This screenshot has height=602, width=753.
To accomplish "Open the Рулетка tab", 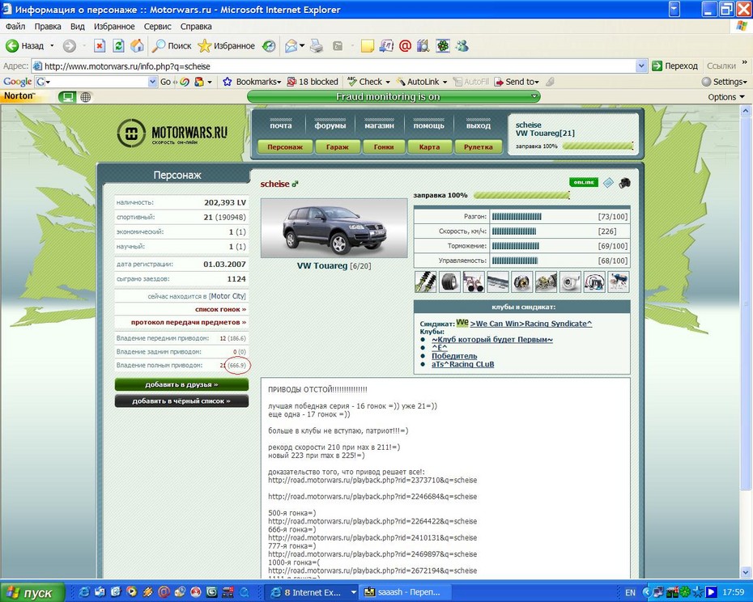I will pyautogui.click(x=478, y=147).
